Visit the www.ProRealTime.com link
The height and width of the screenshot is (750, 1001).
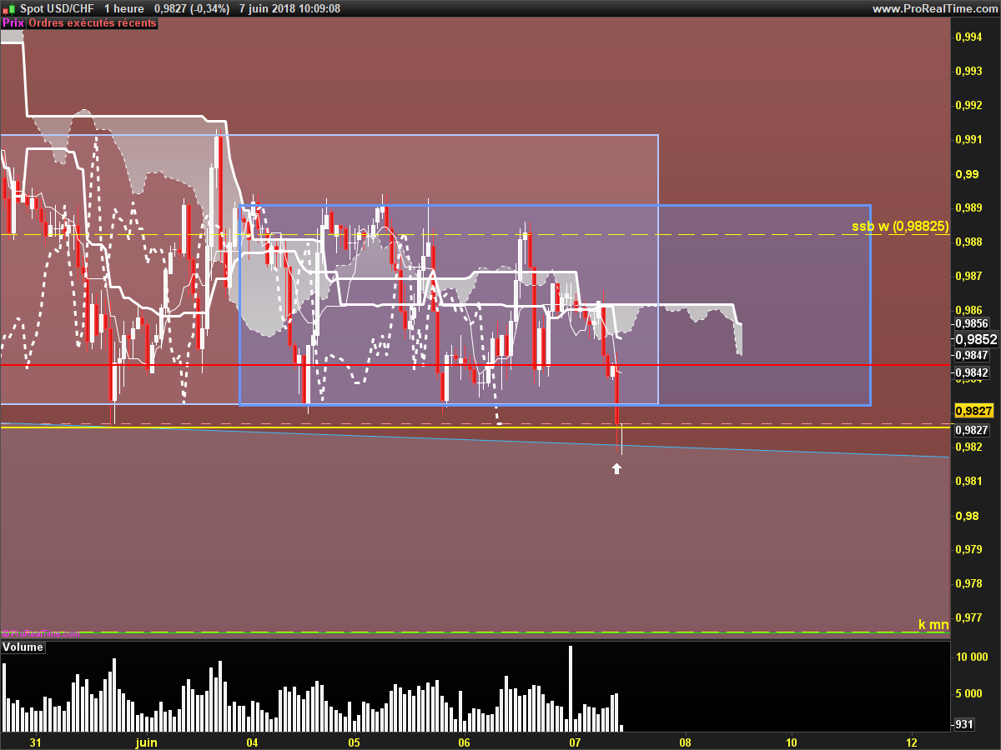click(x=933, y=8)
